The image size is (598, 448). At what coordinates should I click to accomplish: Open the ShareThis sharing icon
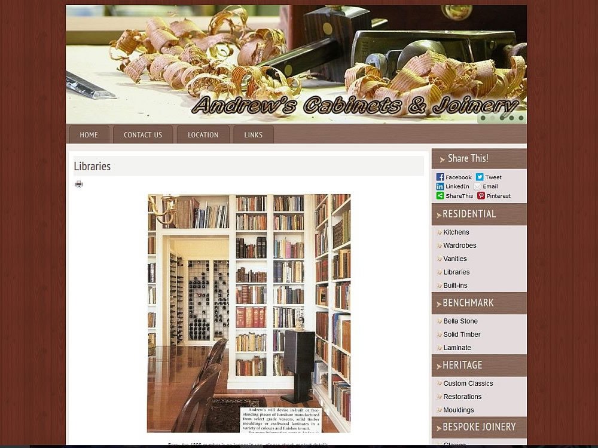click(x=440, y=196)
